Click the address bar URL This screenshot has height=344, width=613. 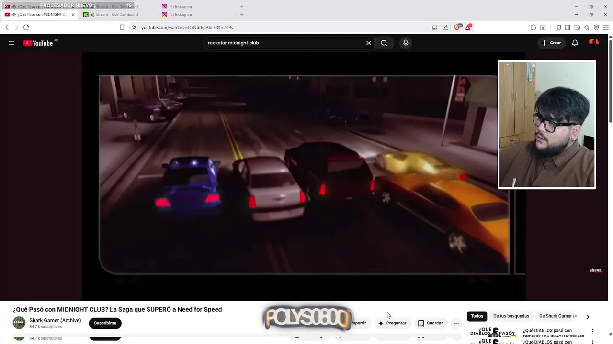[x=187, y=28]
